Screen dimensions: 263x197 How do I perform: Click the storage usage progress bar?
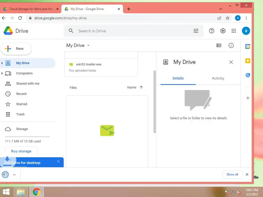pos(27,137)
